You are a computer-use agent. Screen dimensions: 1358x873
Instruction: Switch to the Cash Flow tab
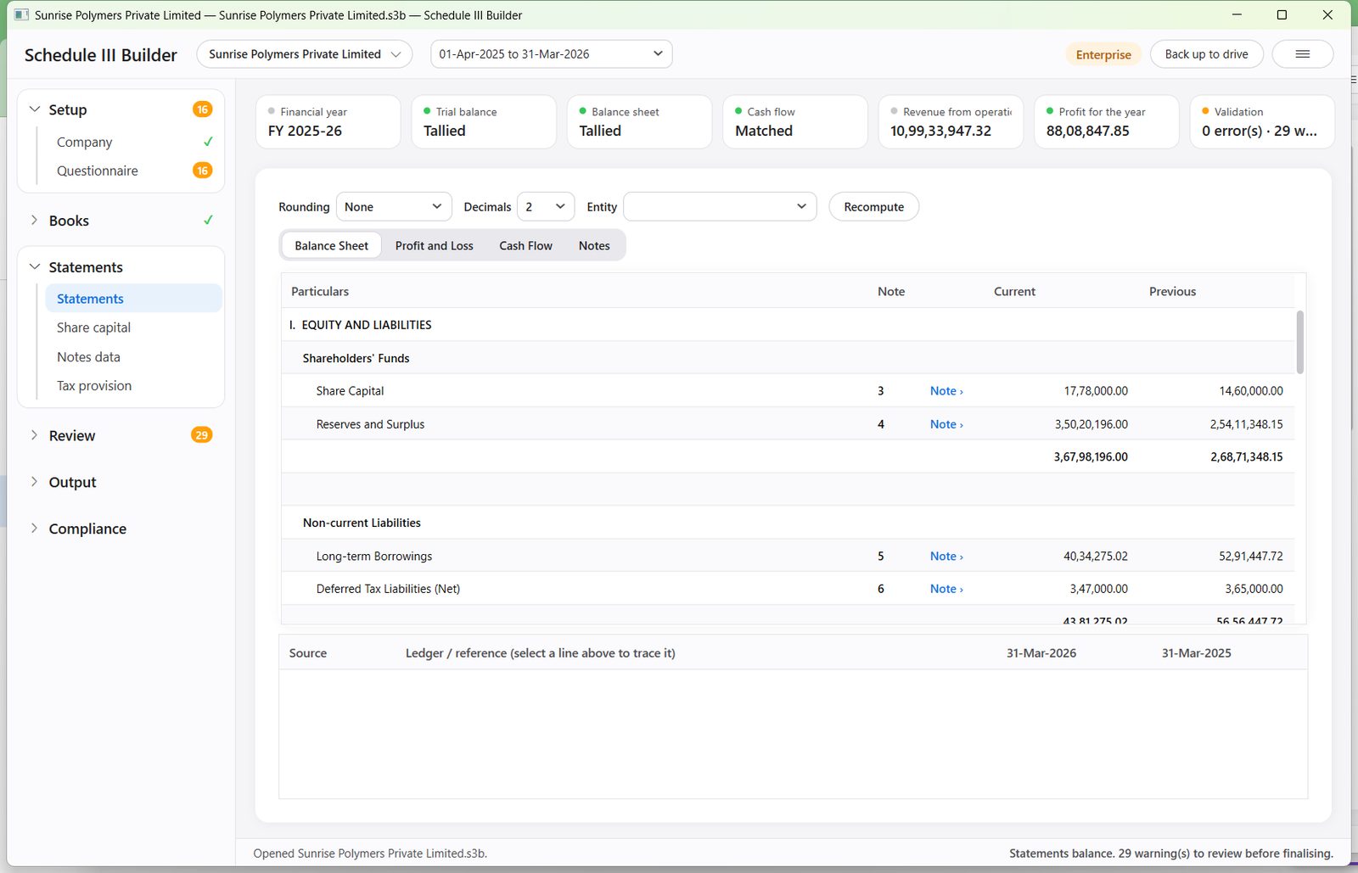click(x=525, y=246)
